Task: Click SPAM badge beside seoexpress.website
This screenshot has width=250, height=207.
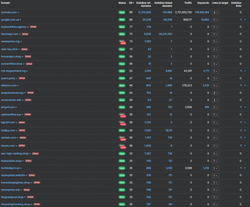Action: tap(32, 175)
